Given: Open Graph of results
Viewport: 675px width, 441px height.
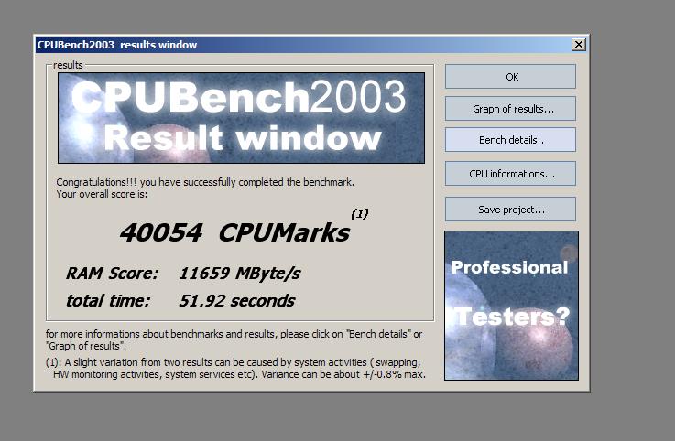Looking at the screenshot, I should click(x=510, y=109).
